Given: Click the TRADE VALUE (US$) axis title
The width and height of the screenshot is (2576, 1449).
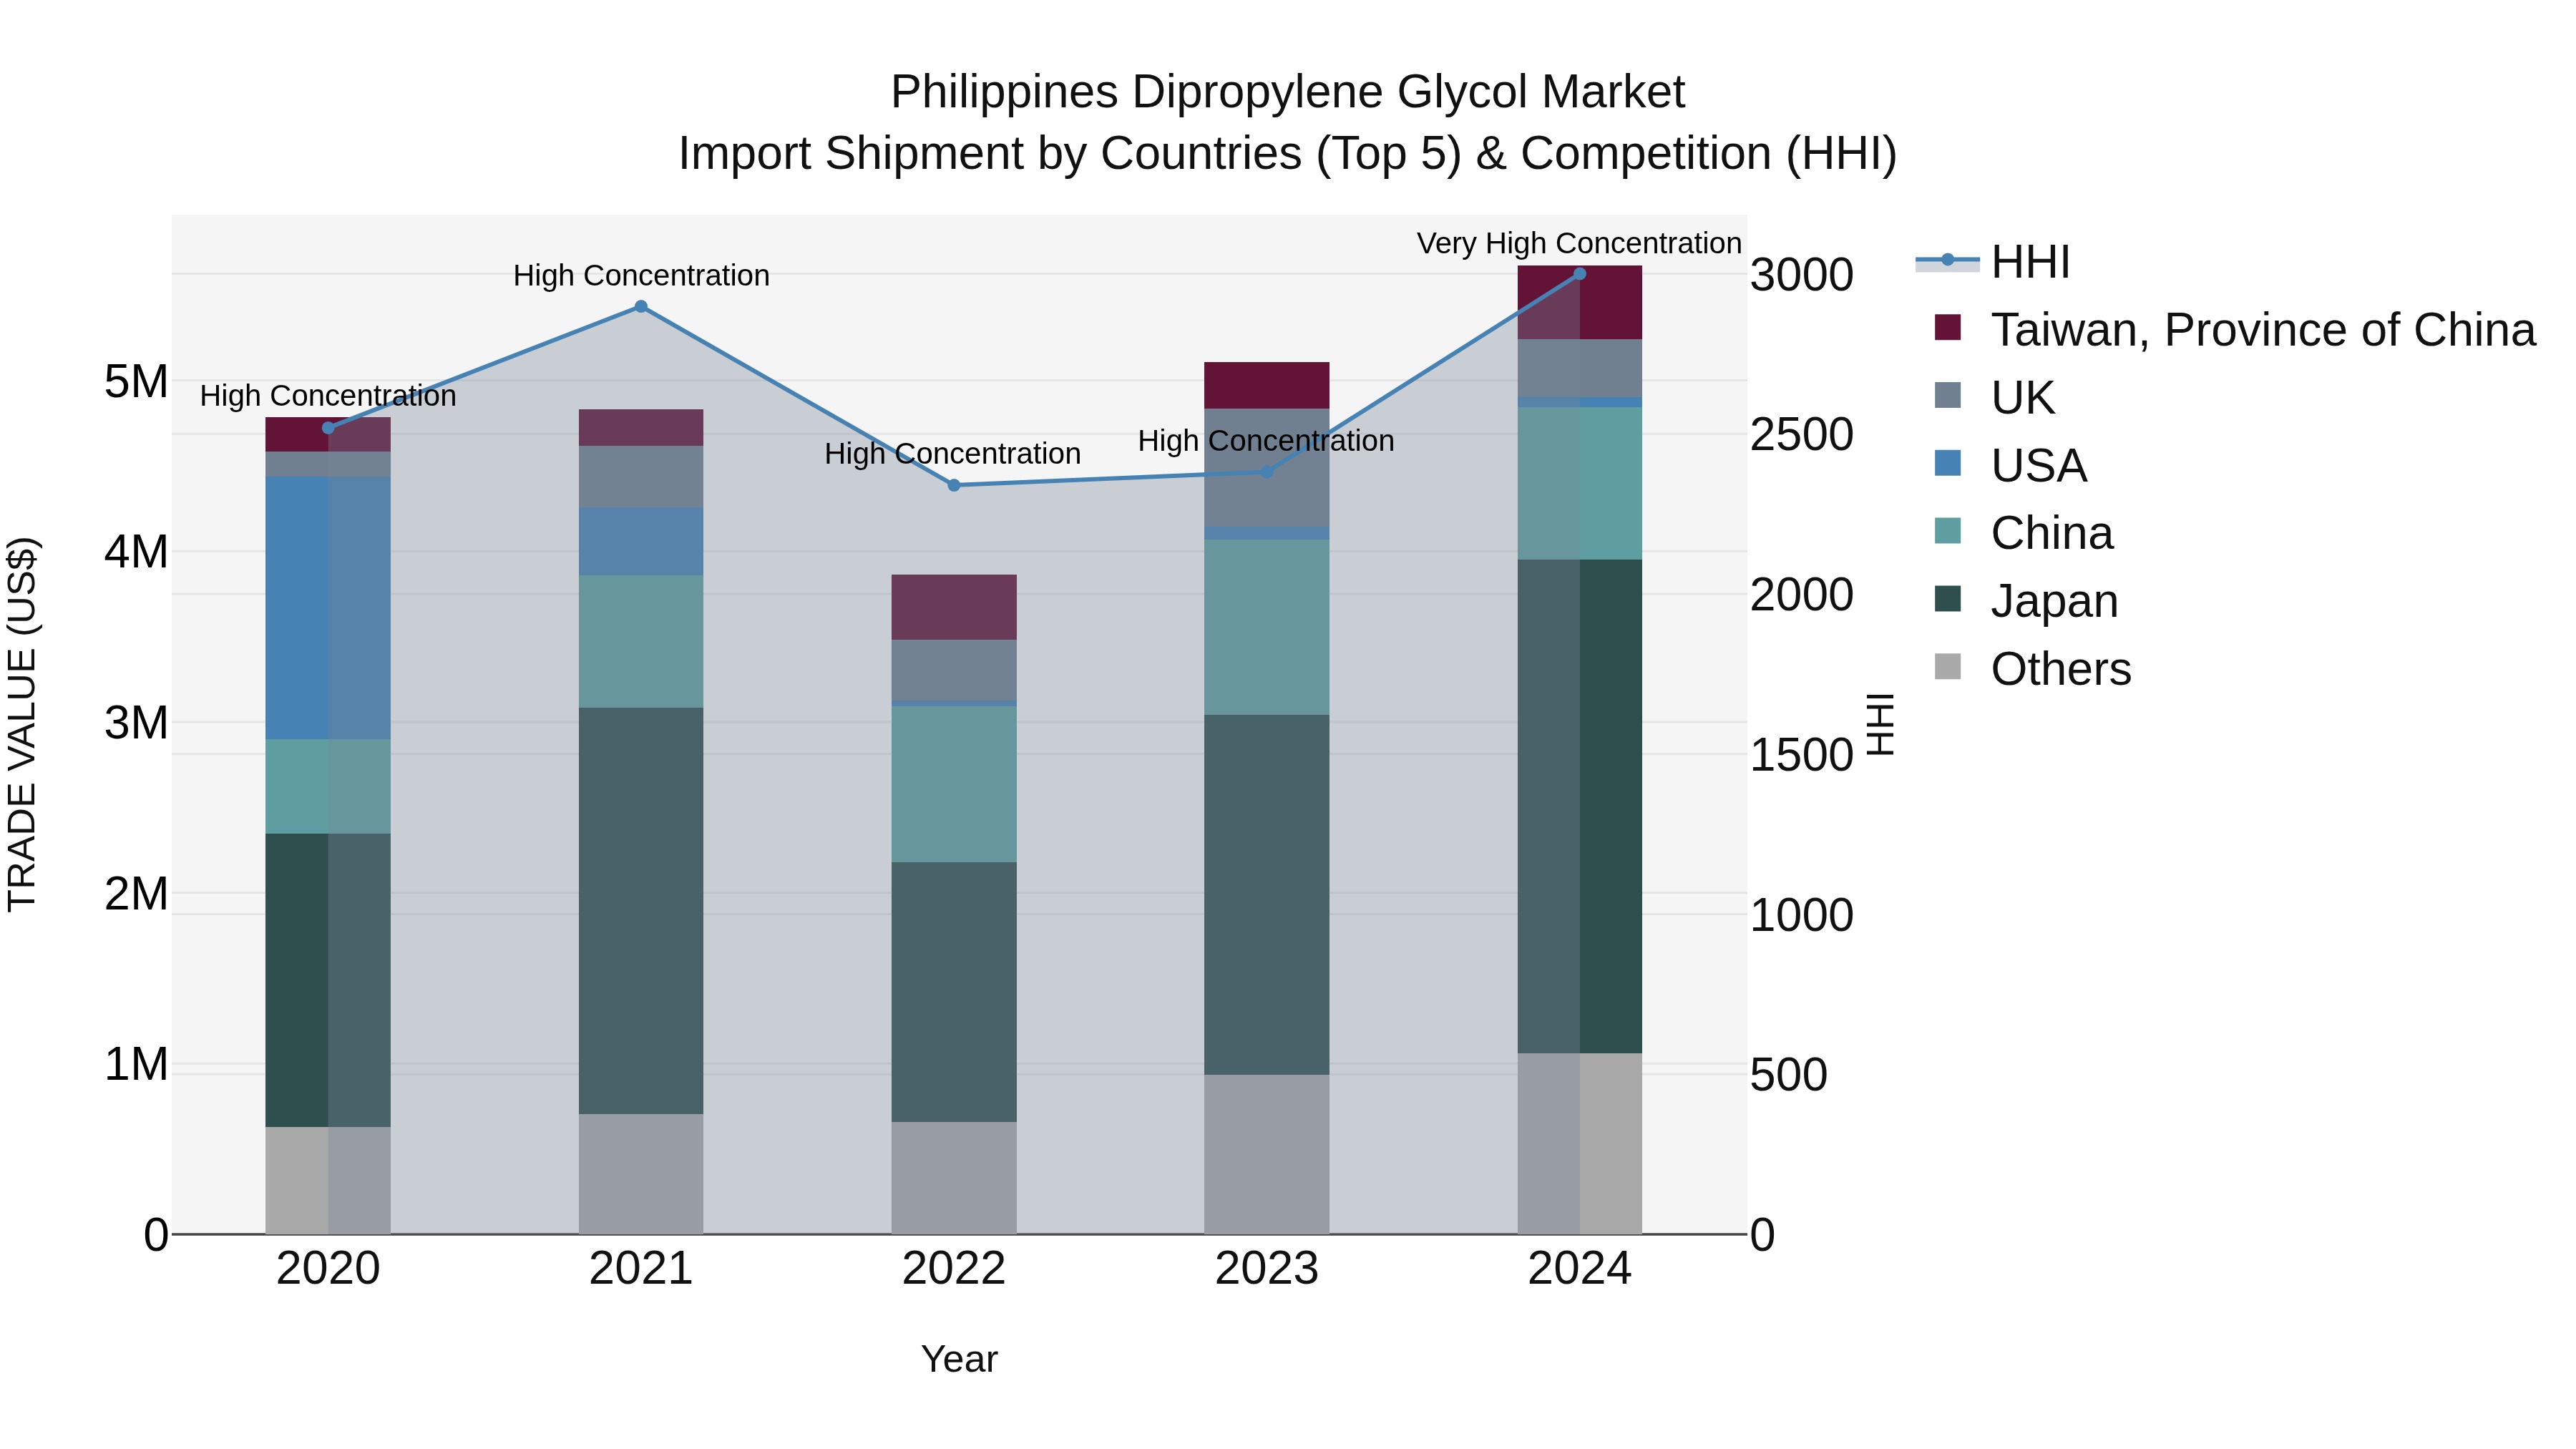Looking at the screenshot, I should (x=22, y=724).
